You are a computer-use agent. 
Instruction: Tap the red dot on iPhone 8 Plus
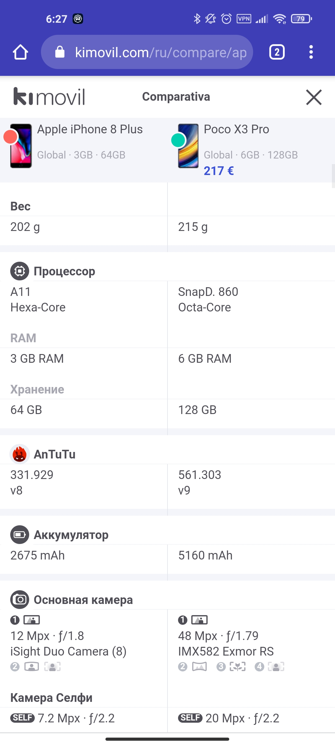point(11,137)
